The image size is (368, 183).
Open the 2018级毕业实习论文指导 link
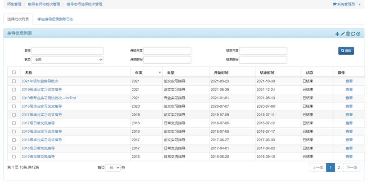point(42,106)
